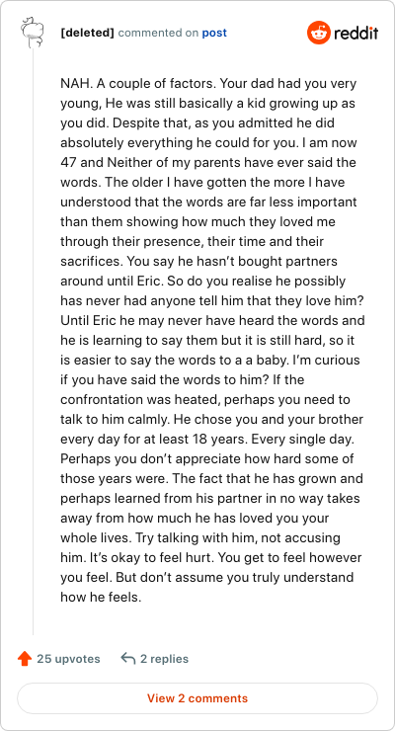Click the orange Reddit Snoo logo
The width and height of the screenshot is (395, 731).
(x=318, y=34)
